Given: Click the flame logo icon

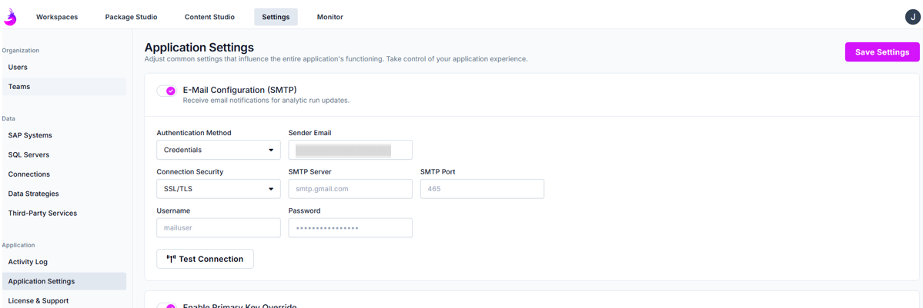Looking at the screenshot, I should point(11,16).
